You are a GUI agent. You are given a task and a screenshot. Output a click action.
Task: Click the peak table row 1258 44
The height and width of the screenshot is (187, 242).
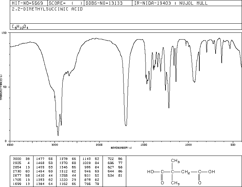pos(68,176)
